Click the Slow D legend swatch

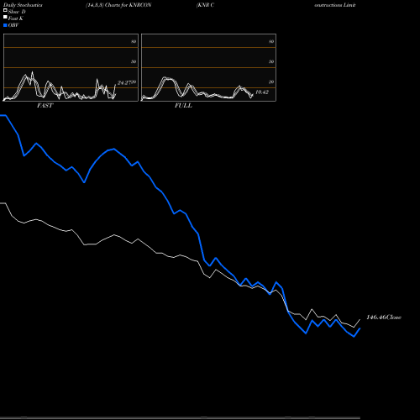[x=5, y=10]
